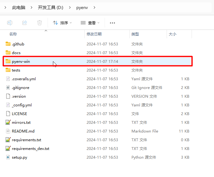
Task: Select the mirrors.txt file
Action: 21,122
